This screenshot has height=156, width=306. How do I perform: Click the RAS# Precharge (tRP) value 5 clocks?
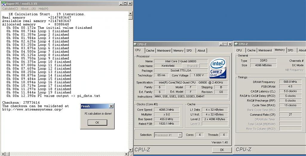click(x=290, y=101)
